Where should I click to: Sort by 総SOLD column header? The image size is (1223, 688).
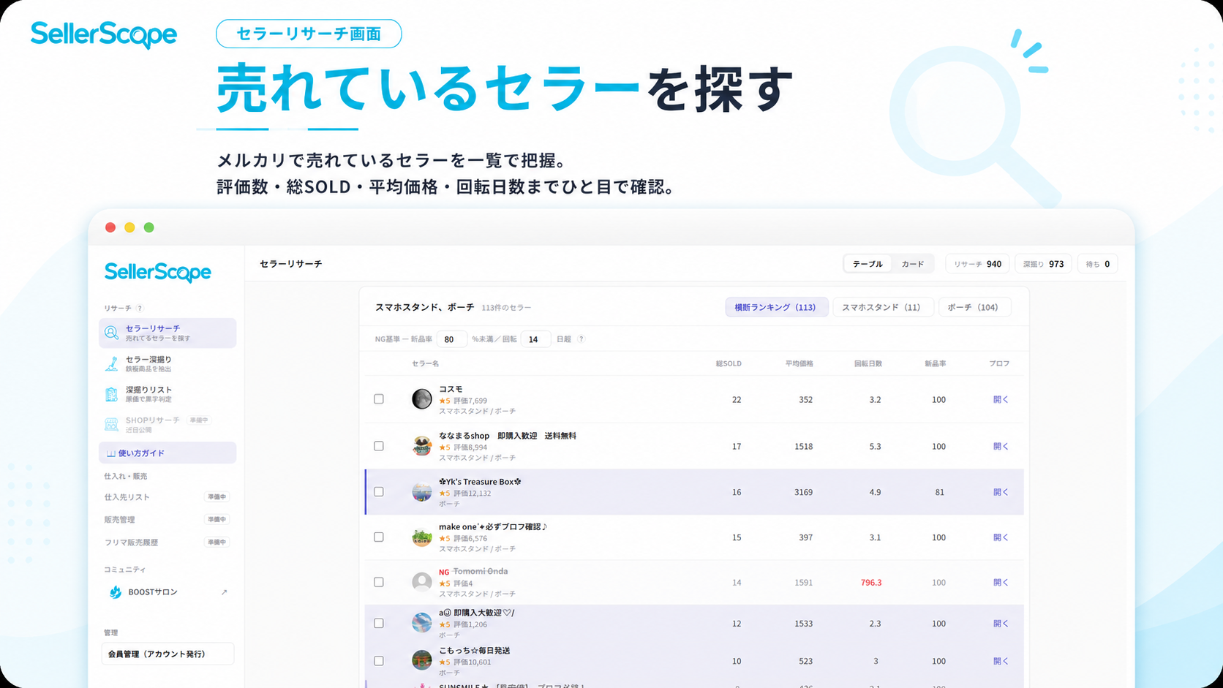(x=729, y=363)
